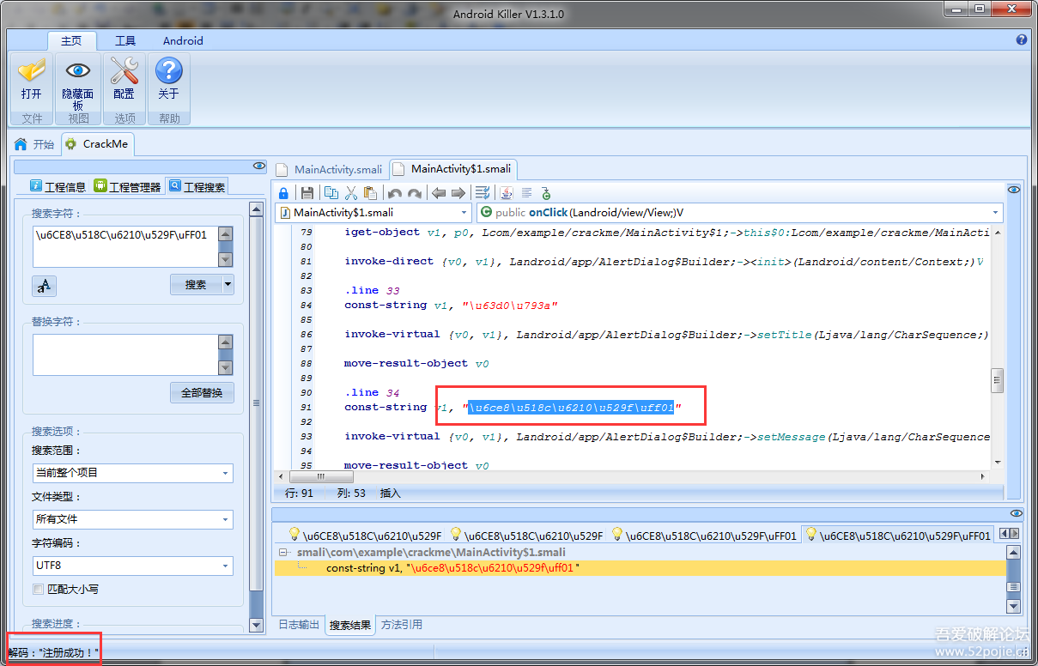1038x666 pixels.
Task: Toggle left panel visibility eye icon
Action: [x=259, y=166]
